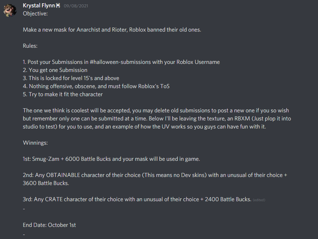Image resolution: width=318 pixels, height=239 pixels.
Task: Click the #halloween-submissions channel mention text
Action: coord(120,62)
